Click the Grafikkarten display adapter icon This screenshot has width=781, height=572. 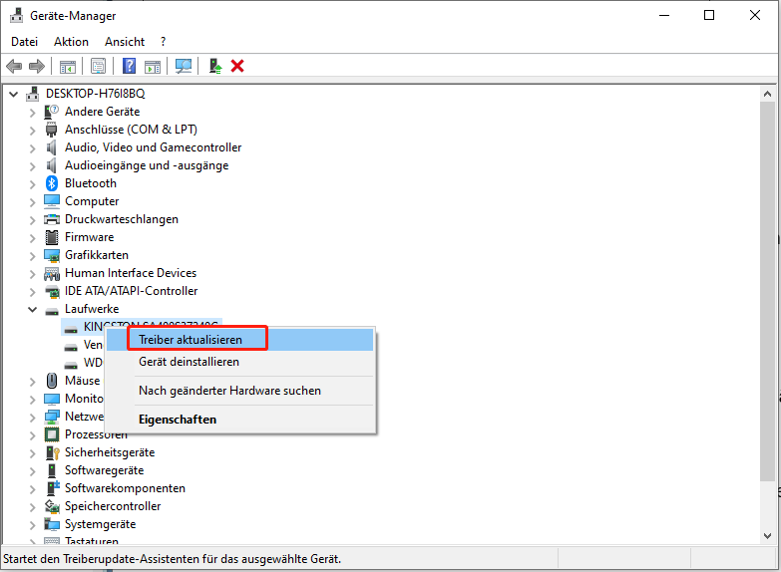[52, 255]
